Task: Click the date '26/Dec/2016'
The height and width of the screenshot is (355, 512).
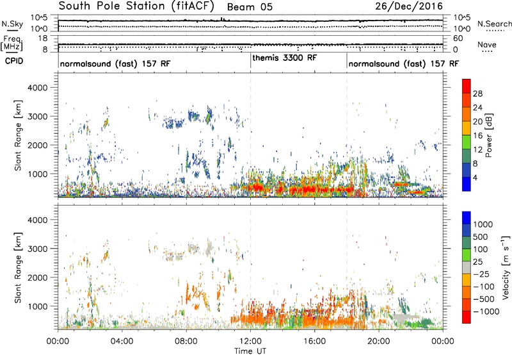Action: 409,6
